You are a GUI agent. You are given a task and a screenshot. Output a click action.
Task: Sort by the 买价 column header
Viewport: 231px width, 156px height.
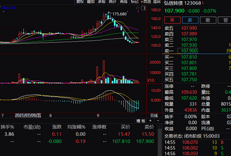point(126,127)
